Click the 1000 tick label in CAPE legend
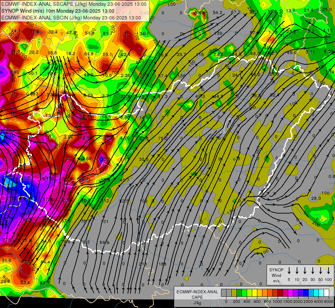The height and width of the screenshot is (308, 335). pos(278,301)
